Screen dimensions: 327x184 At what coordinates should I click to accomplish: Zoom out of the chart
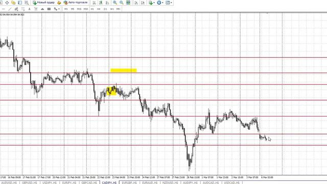coord(122,3)
